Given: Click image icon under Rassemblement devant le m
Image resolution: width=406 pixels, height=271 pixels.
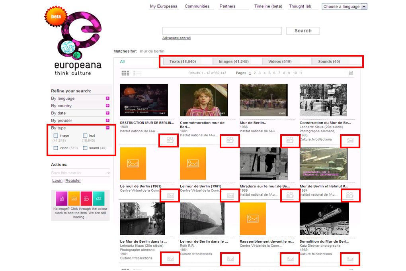Looking at the screenshot, I should pyautogui.click(x=290, y=259).
